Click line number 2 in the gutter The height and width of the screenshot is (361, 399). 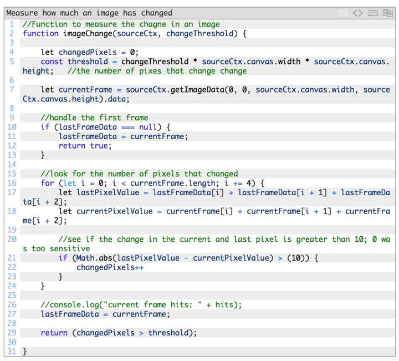click(x=12, y=34)
